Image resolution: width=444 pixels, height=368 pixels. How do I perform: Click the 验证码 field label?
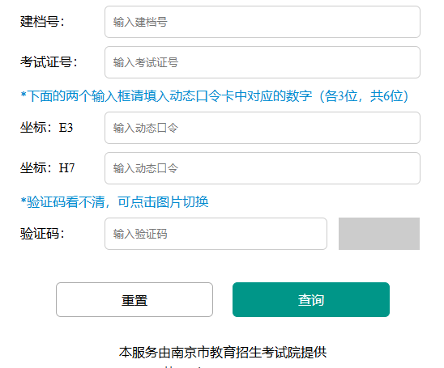(42, 234)
